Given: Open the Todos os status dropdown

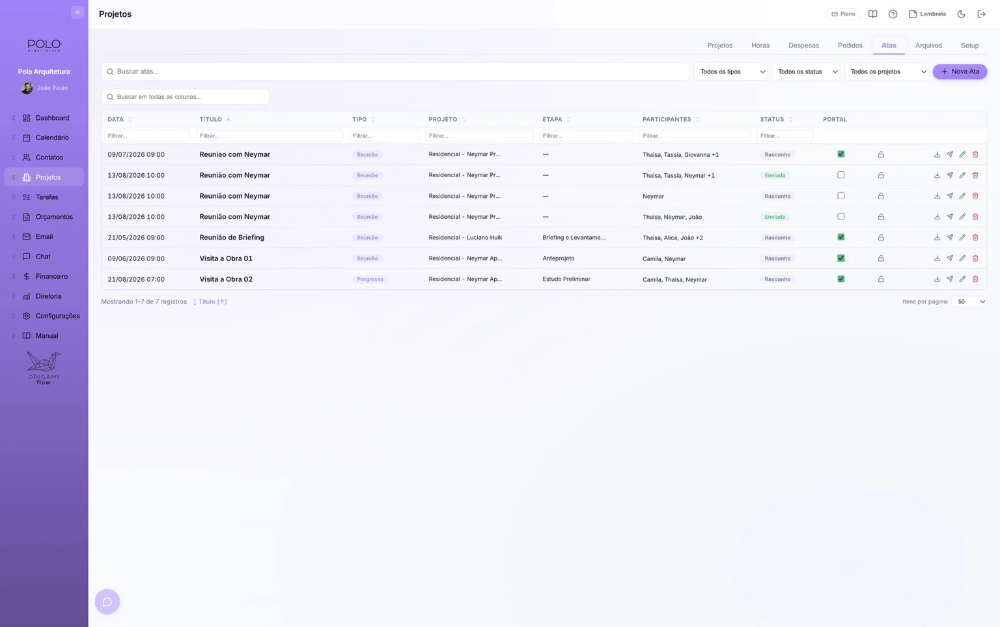Looking at the screenshot, I should 806,72.
